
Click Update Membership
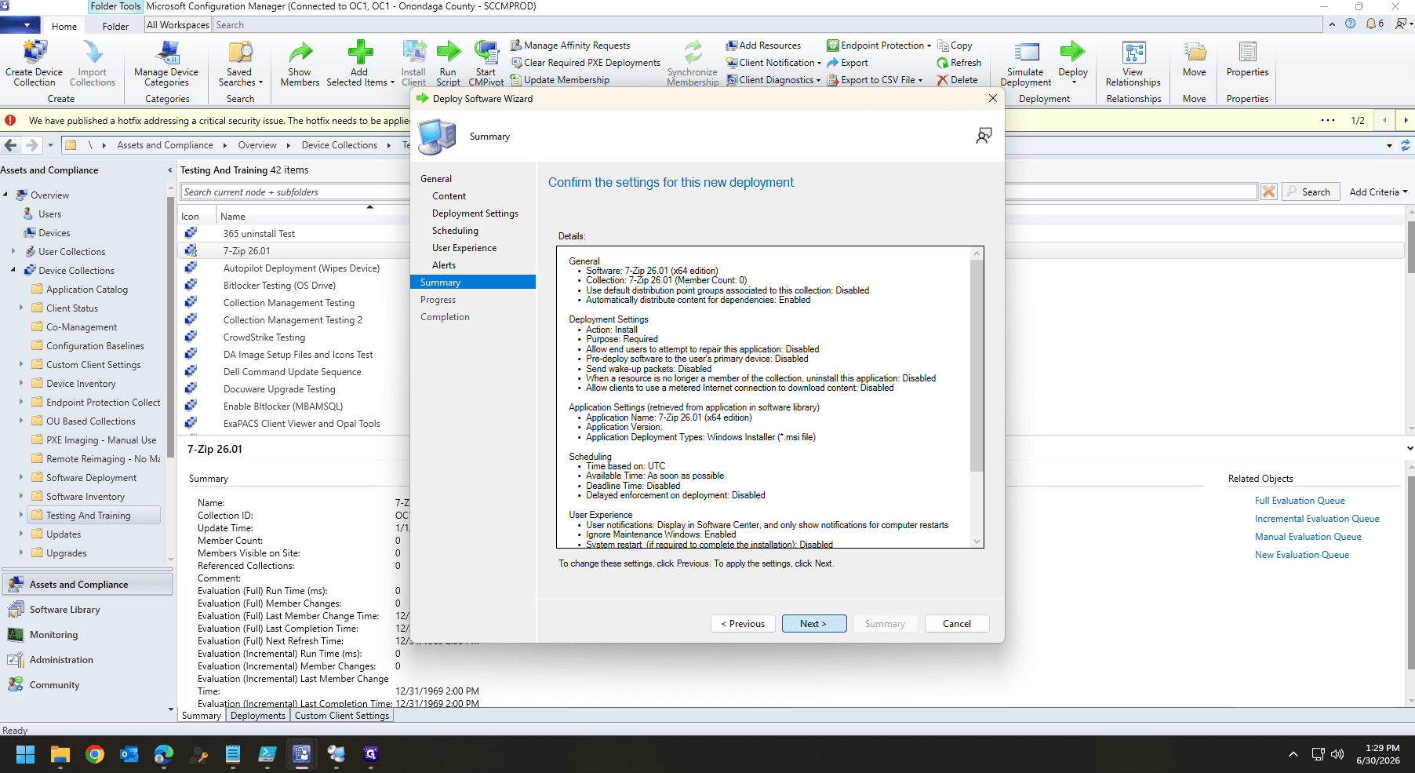click(x=560, y=80)
